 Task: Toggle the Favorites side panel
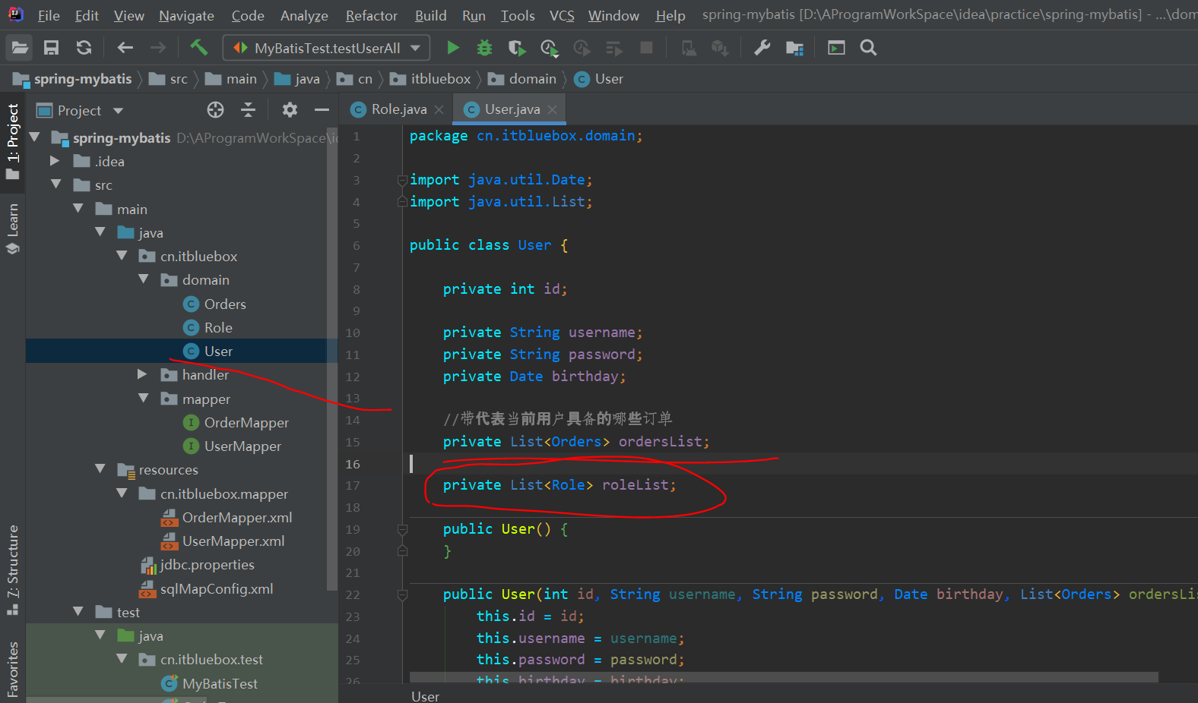(13, 670)
